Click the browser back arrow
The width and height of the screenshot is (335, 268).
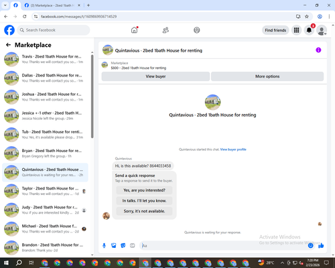pyautogui.click(x=6, y=17)
